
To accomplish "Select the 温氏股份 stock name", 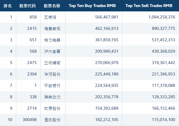I will coord(52,120).
